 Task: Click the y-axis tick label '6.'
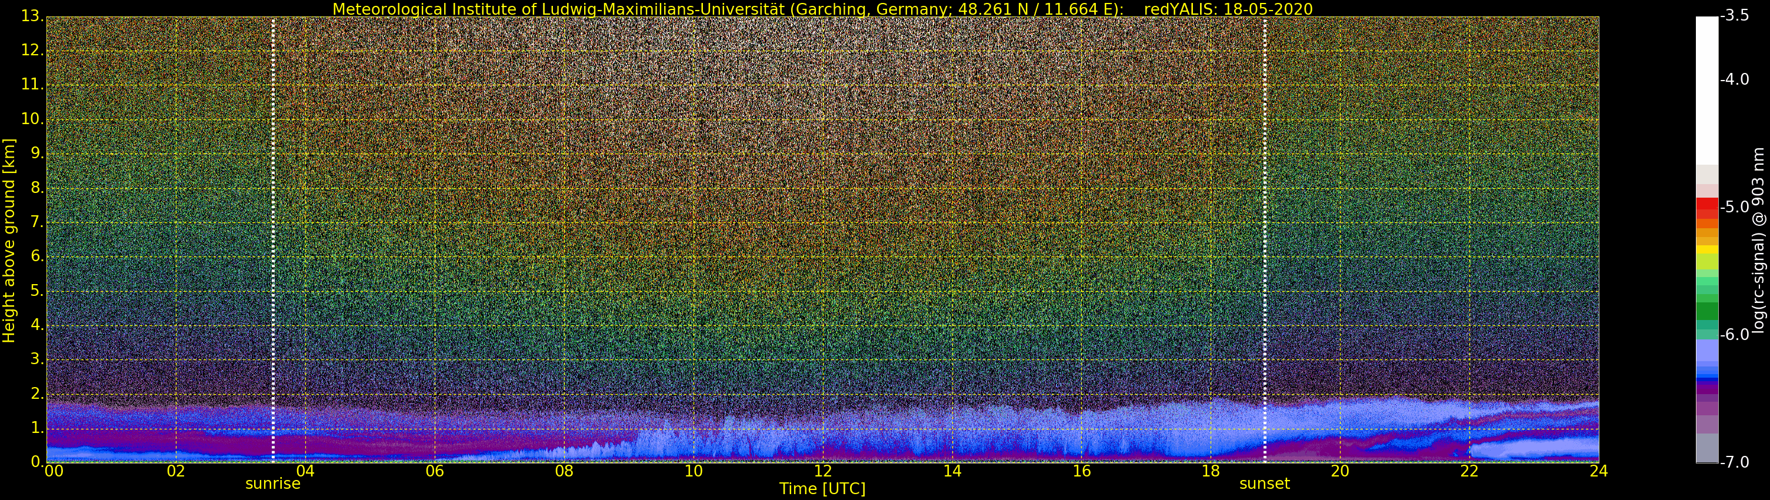click(x=37, y=256)
